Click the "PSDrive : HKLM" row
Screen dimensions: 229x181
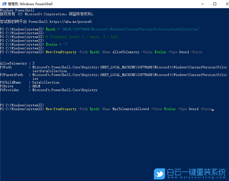coord(20,86)
